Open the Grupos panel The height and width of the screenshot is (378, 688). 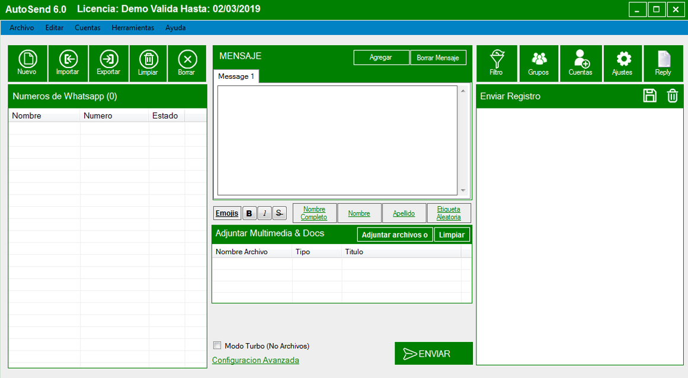click(539, 63)
